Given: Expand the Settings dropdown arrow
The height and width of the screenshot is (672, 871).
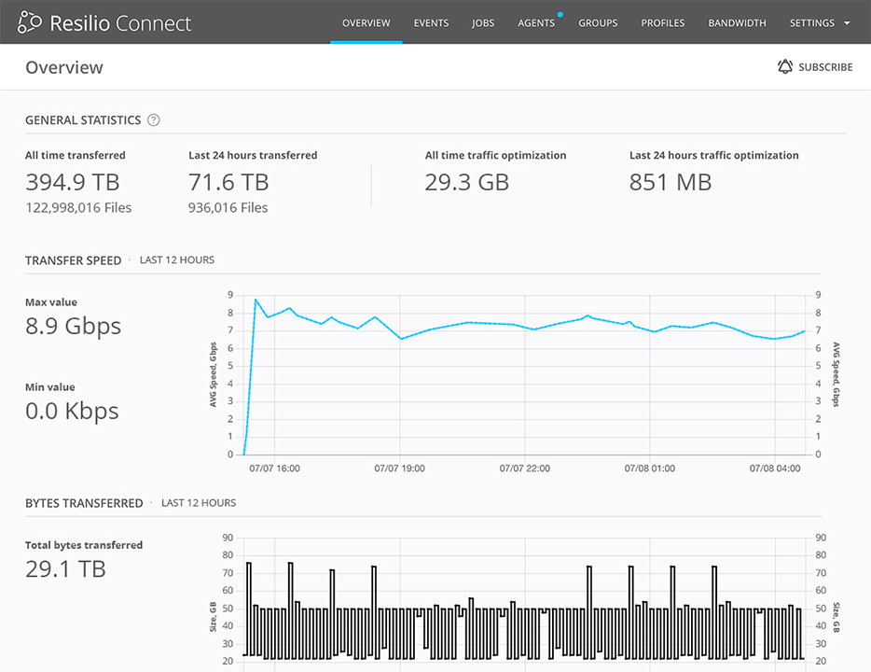Looking at the screenshot, I should tap(847, 23).
